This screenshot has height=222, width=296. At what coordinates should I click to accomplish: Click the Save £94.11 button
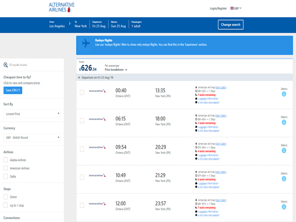pyautogui.click(x=13, y=90)
